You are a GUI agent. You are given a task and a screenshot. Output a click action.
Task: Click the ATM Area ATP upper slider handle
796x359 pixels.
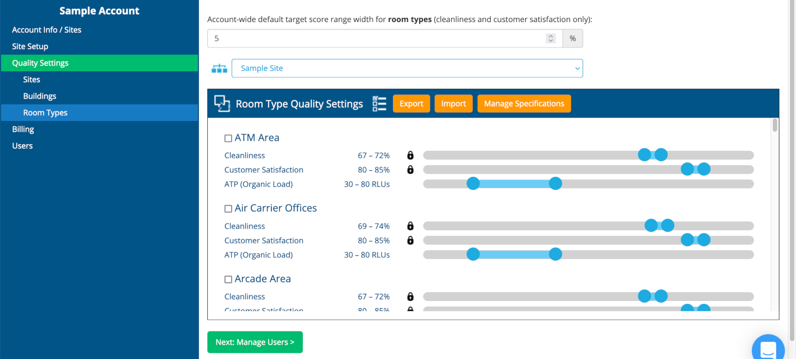click(x=556, y=184)
